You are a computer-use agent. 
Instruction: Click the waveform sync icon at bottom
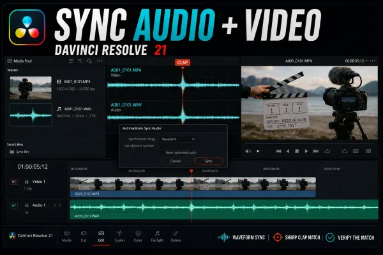point(223,237)
